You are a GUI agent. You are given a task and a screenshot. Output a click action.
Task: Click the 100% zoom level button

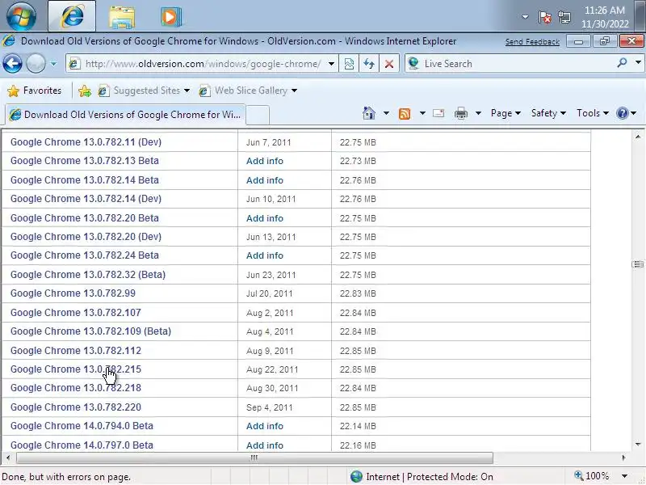(592, 476)
